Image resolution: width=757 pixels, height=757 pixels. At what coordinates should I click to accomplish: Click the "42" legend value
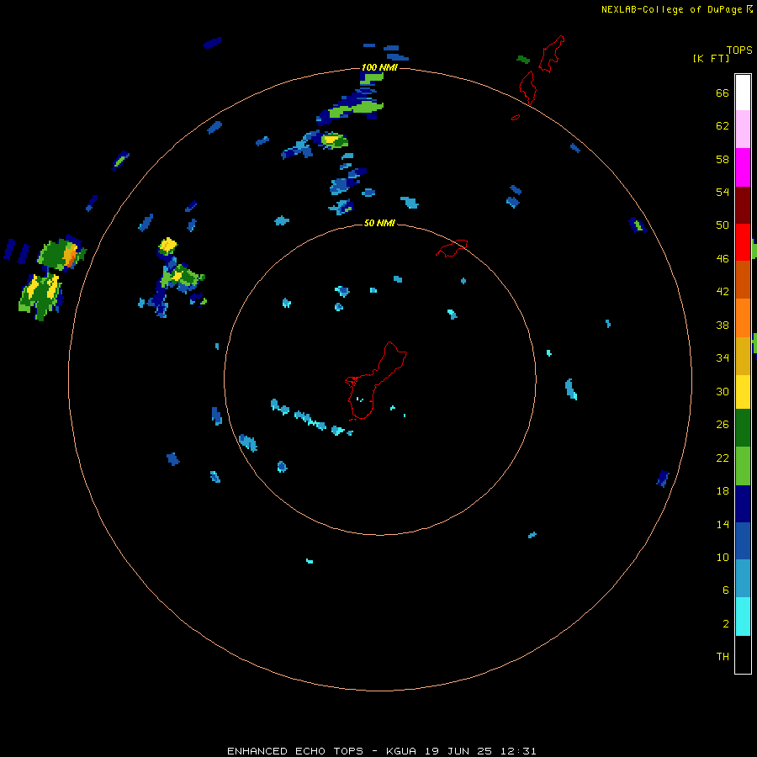pyautogui.click(x=723, y=292)
